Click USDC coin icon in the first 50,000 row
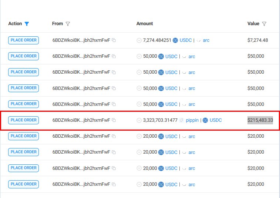 pyautogui.click(x=161, y=57)
